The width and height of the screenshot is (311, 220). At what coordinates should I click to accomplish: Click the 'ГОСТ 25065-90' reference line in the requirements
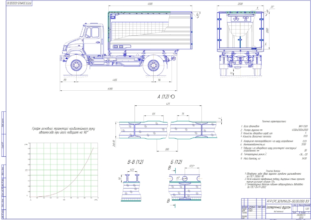[x=255, y=177]
